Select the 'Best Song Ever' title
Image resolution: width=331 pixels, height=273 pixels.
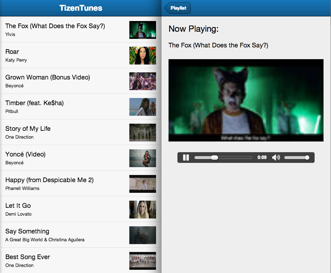[28, 257]
